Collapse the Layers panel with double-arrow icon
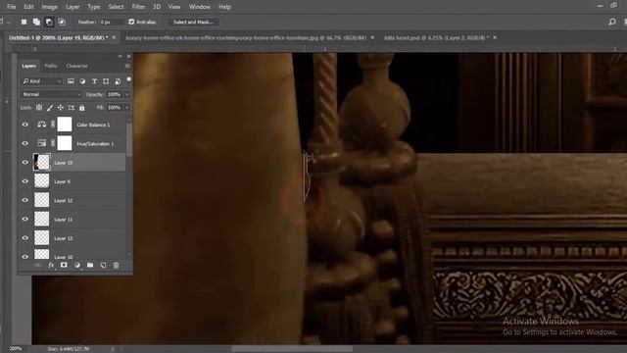 point(120,57)
